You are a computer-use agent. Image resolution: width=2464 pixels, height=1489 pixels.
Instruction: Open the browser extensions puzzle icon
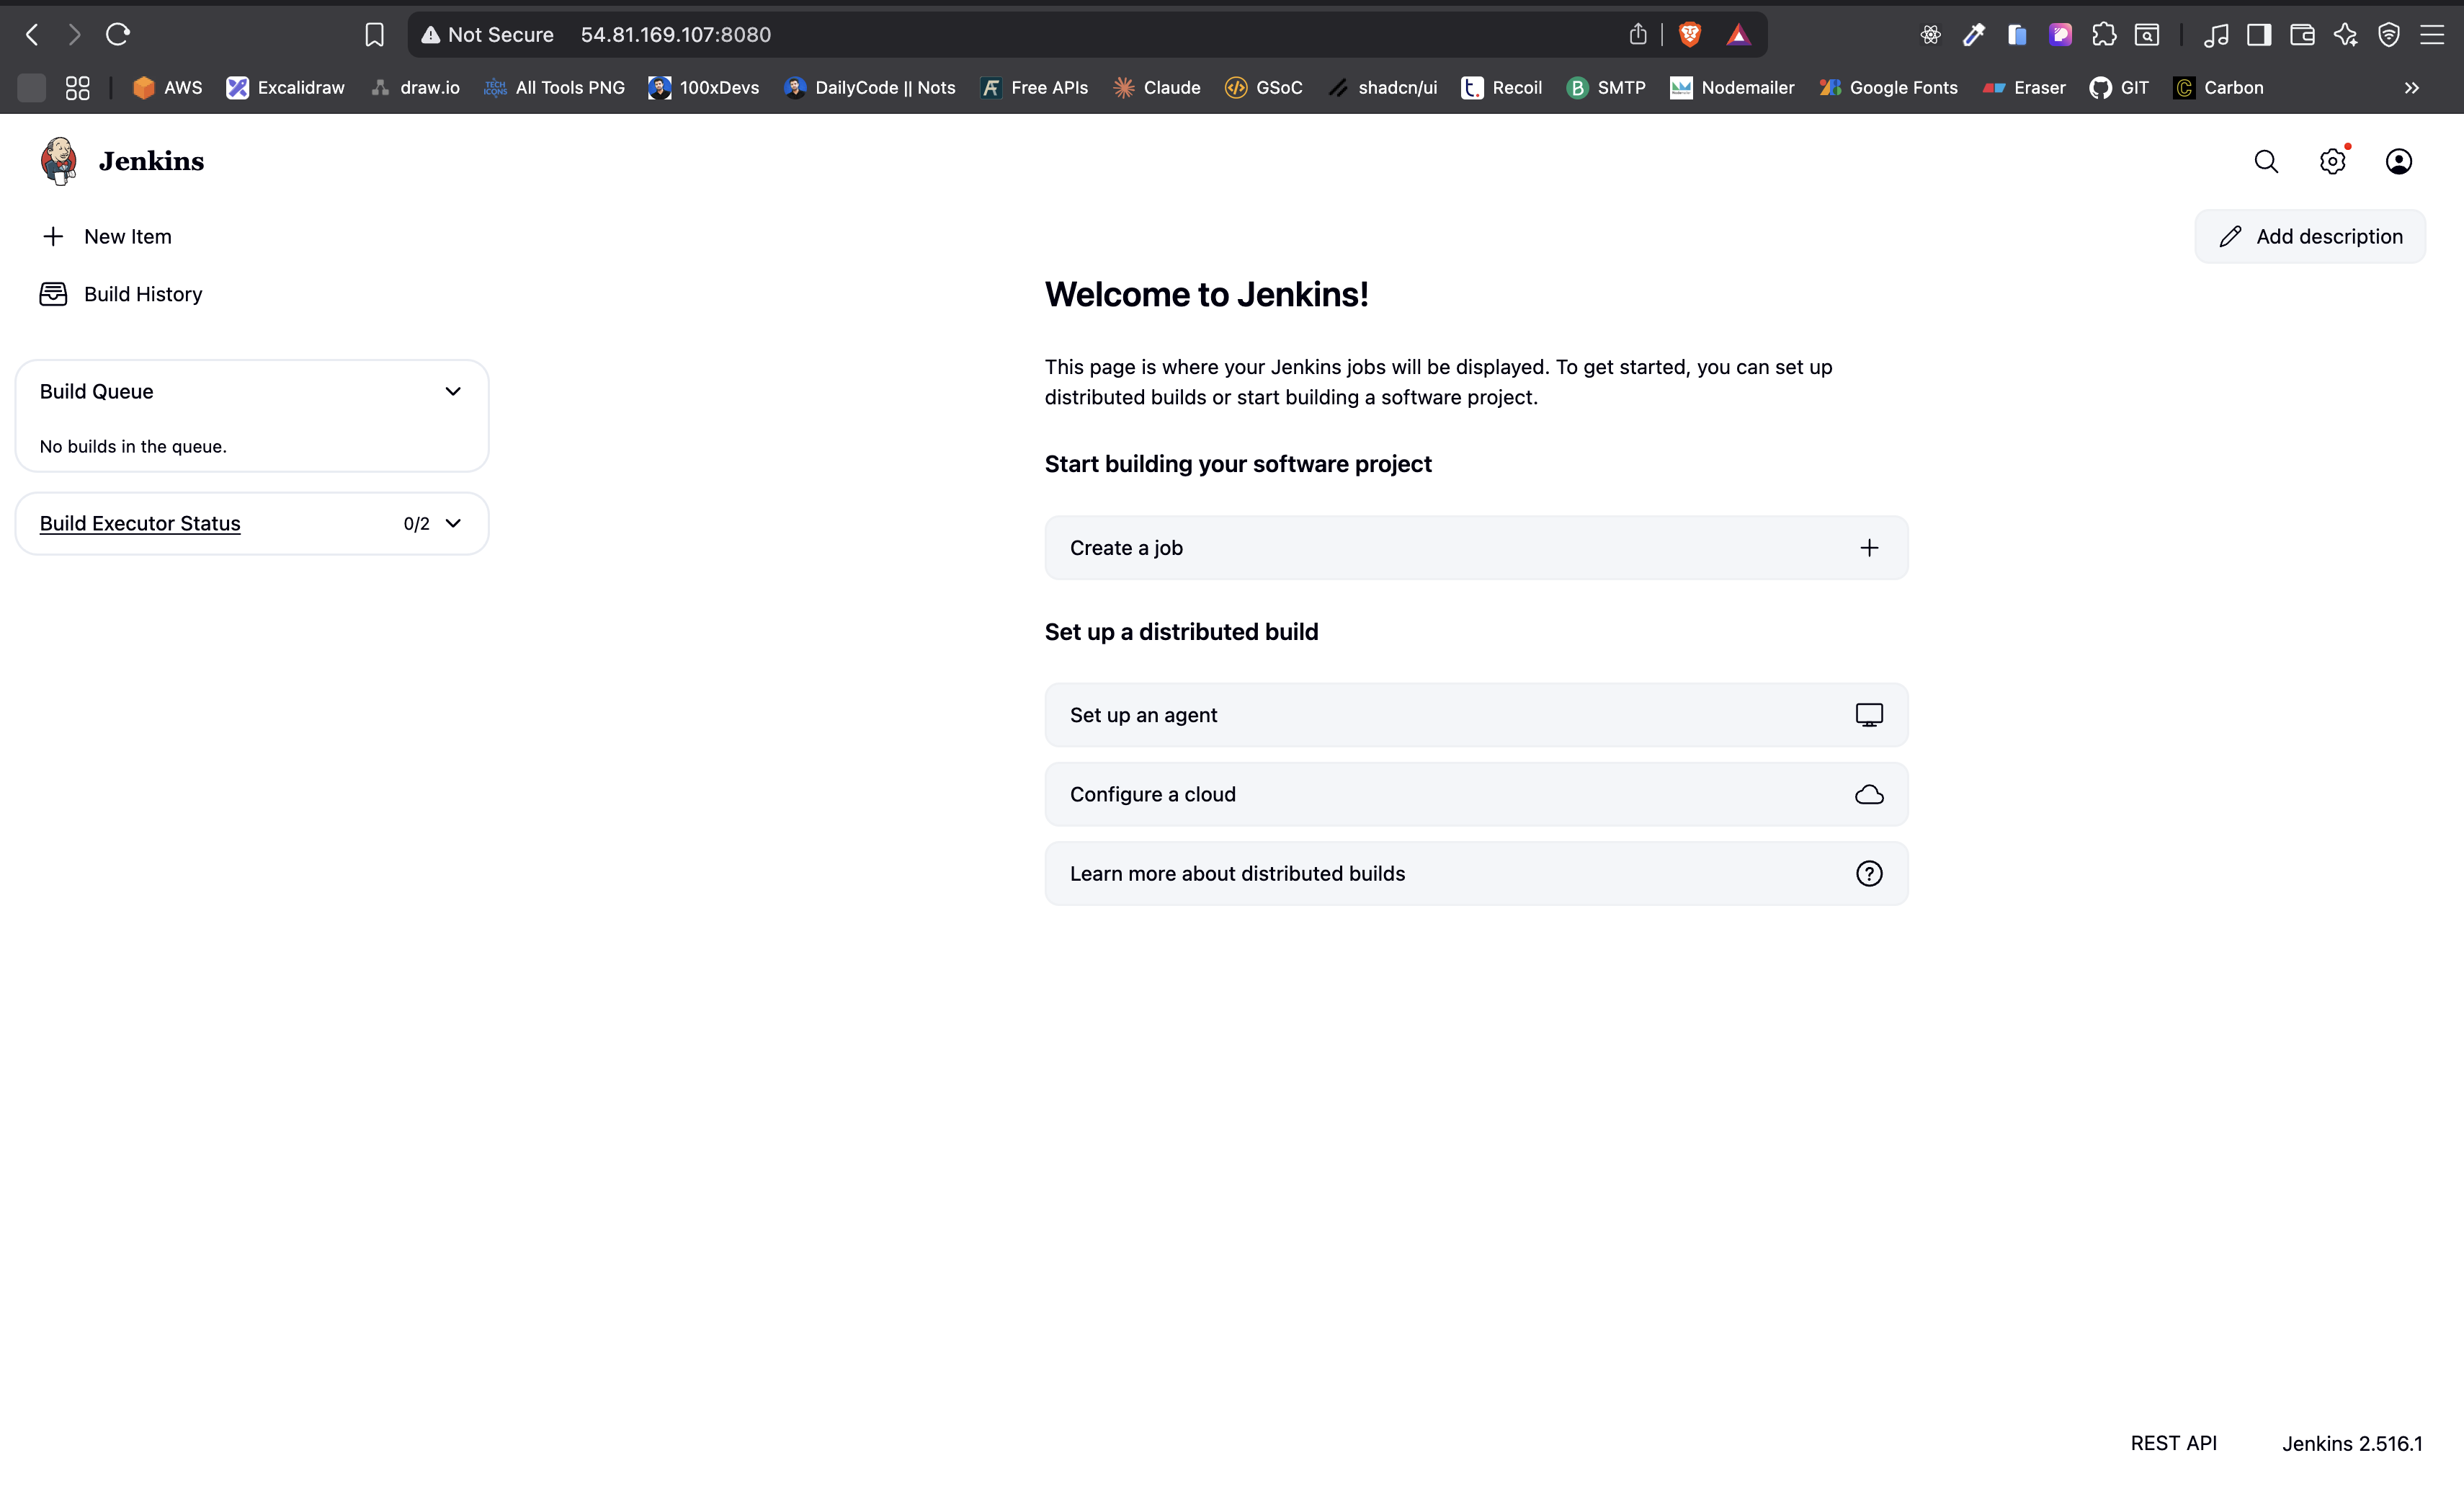[x=2103, y=34]
